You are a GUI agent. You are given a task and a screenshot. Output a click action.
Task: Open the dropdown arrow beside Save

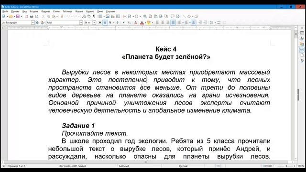(22, 17)
